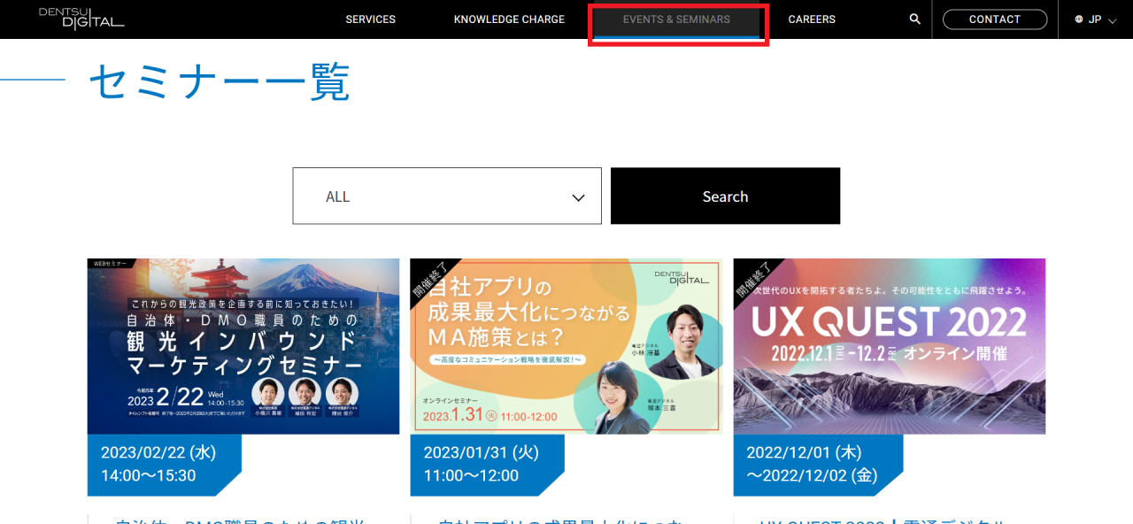The width and height of the screenshot is (1133, 524).
Task: Click the セミナー一覧 page heading
Action: pos(220,83)
